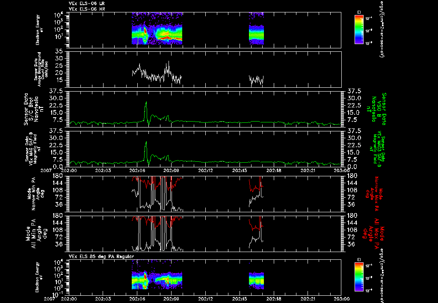The height and width of the screenshot is (303, 438).
Task: Select the 'VEx ELS 85 deg PA Regular' panel title
Action: click(x=101, y=256)
